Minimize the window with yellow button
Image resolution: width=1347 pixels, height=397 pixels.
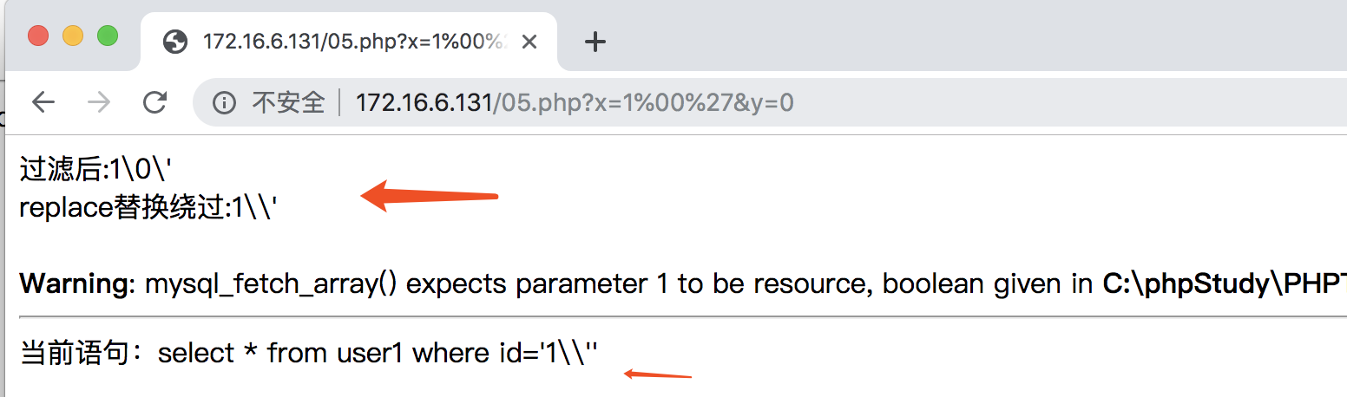coord(73,36)
